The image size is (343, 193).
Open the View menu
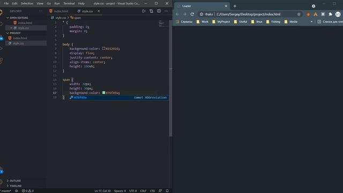point(40,4)
